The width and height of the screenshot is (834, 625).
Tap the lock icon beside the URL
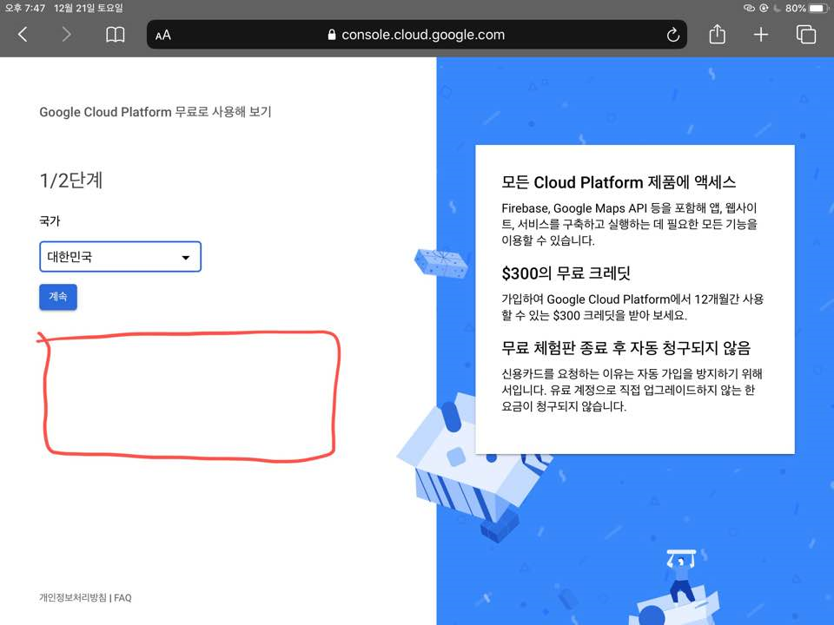coord(332,35)
